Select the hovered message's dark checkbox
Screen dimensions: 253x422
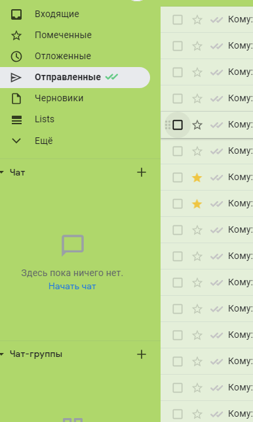click(178, 125)
